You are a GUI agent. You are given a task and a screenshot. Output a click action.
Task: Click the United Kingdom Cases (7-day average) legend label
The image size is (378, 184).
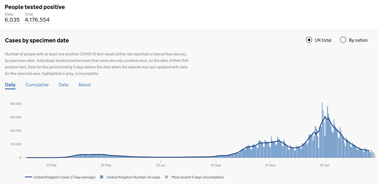[64, 177]
